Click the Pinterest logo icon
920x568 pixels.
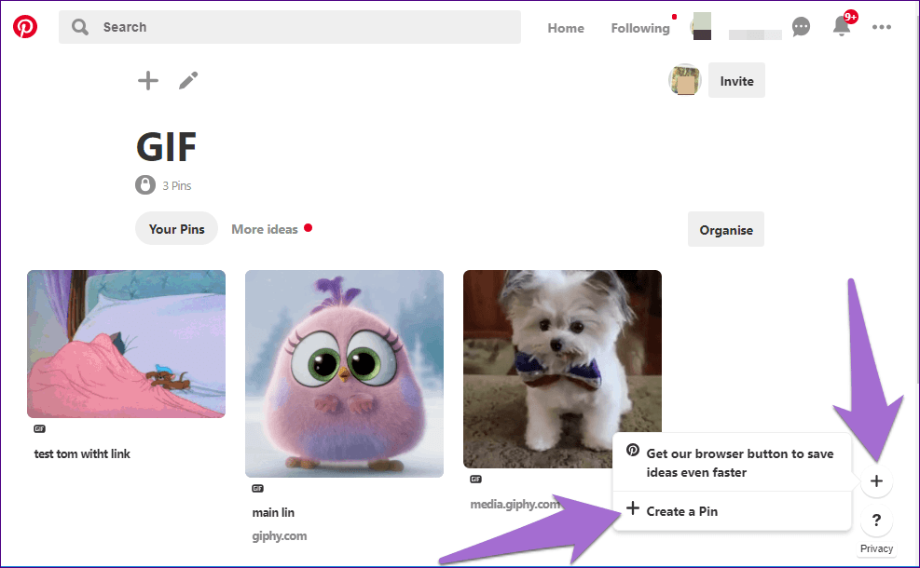25,27
